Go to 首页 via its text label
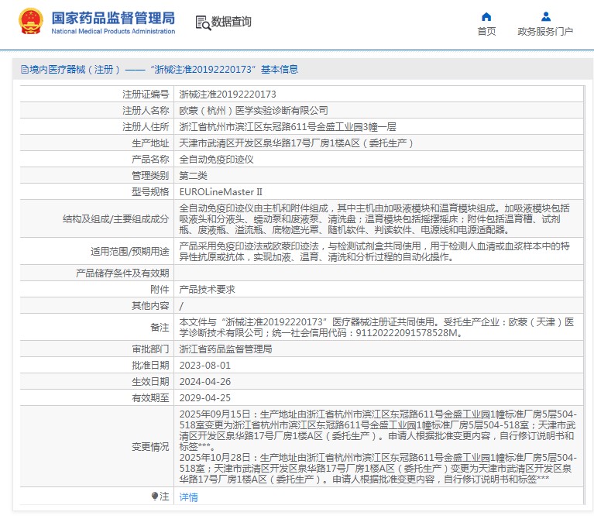 (x=486, y=32)
